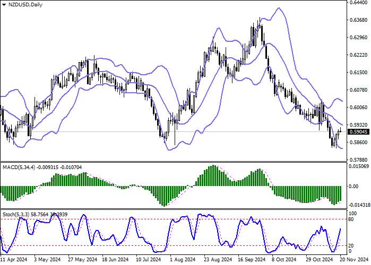The height and width of the screenshot is (265, 371).
Task: Pick the 0.57880 price scale value
Action: point(359,160)
